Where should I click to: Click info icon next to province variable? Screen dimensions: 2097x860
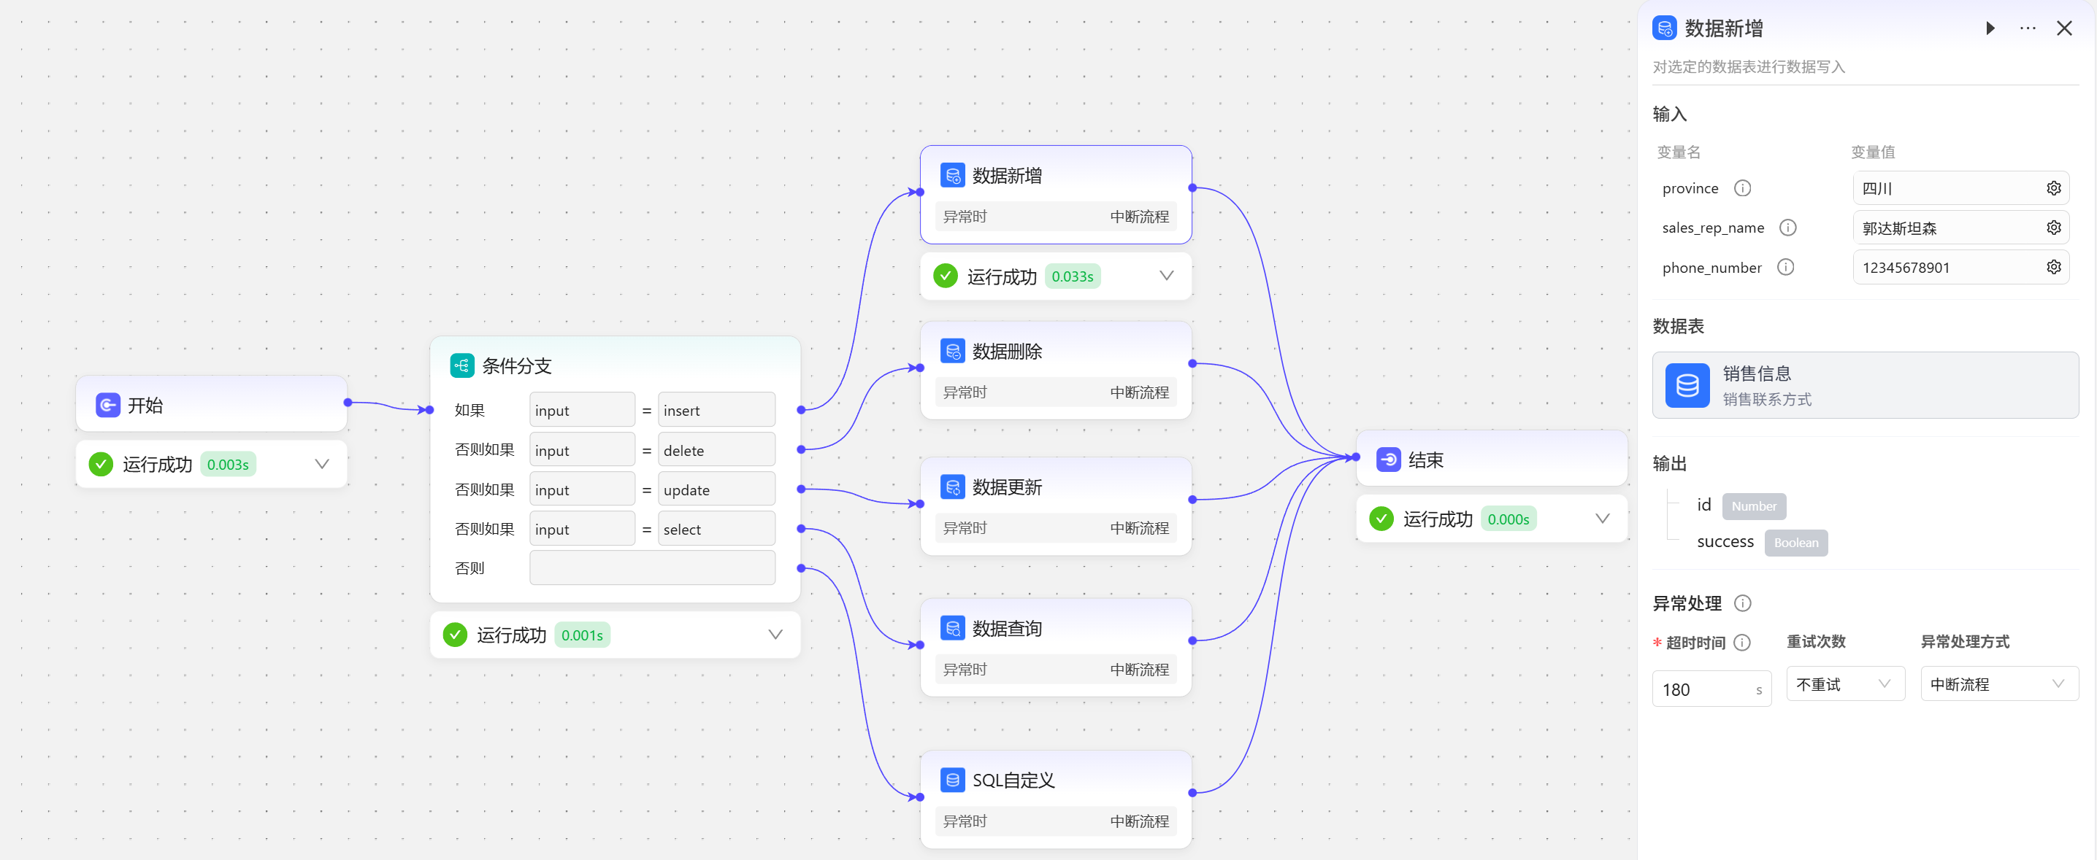[1742, 188]
